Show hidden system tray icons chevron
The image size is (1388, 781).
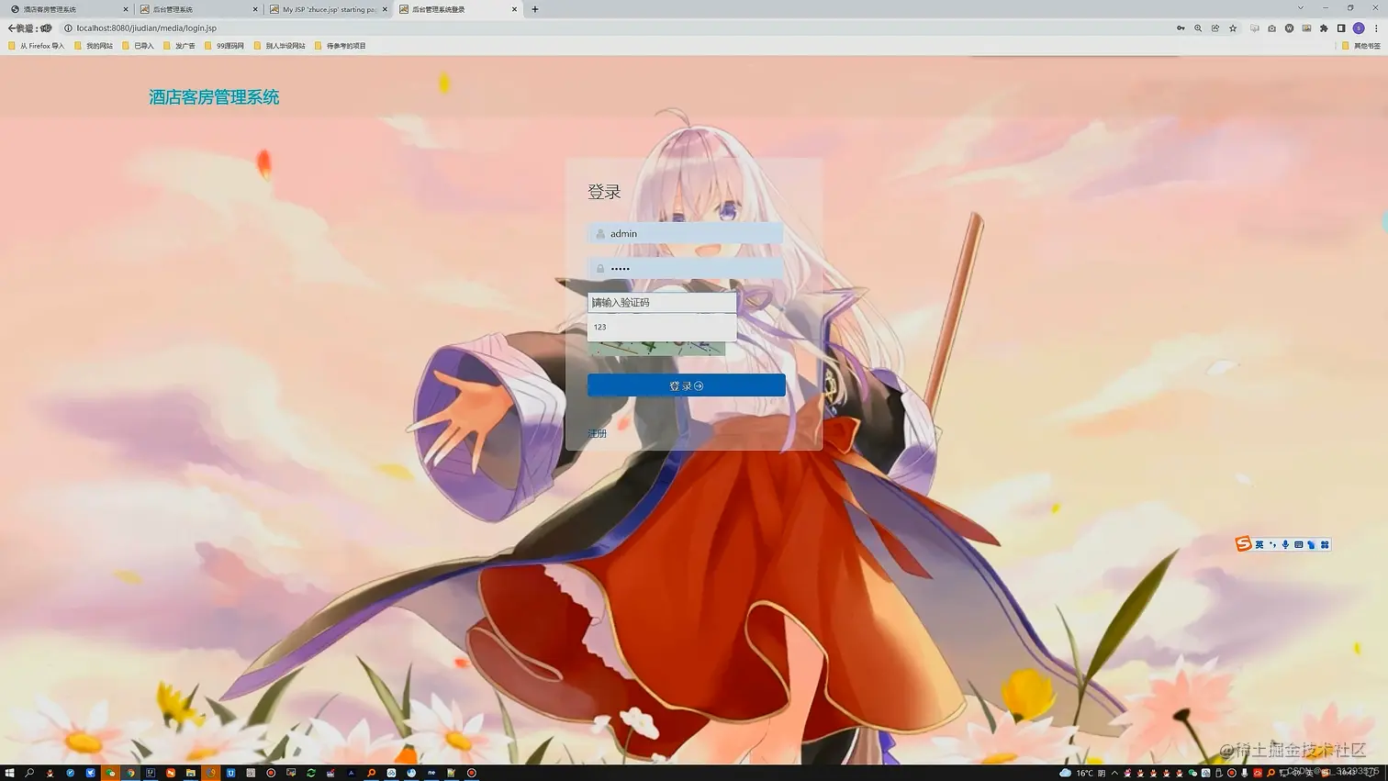(x=1115, y=773)
